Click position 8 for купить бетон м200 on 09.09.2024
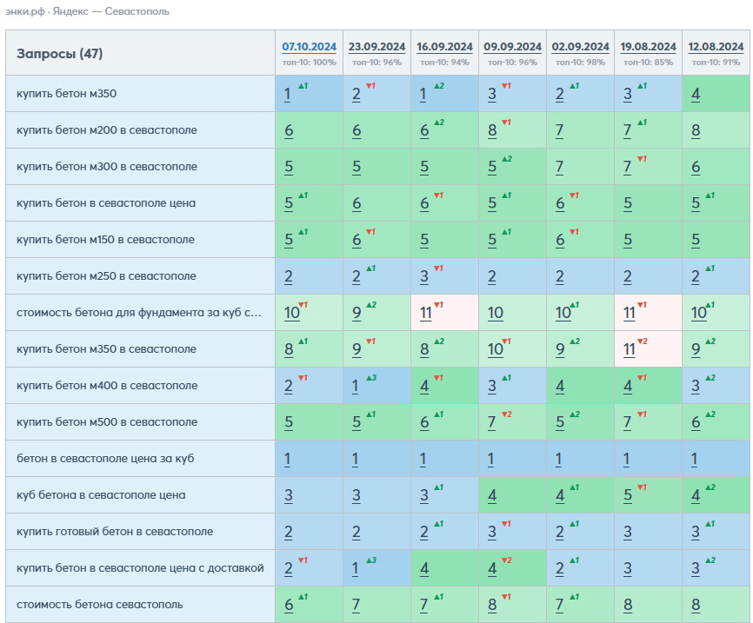The width and height of the screenshot is (753, 623). point(492,130)
